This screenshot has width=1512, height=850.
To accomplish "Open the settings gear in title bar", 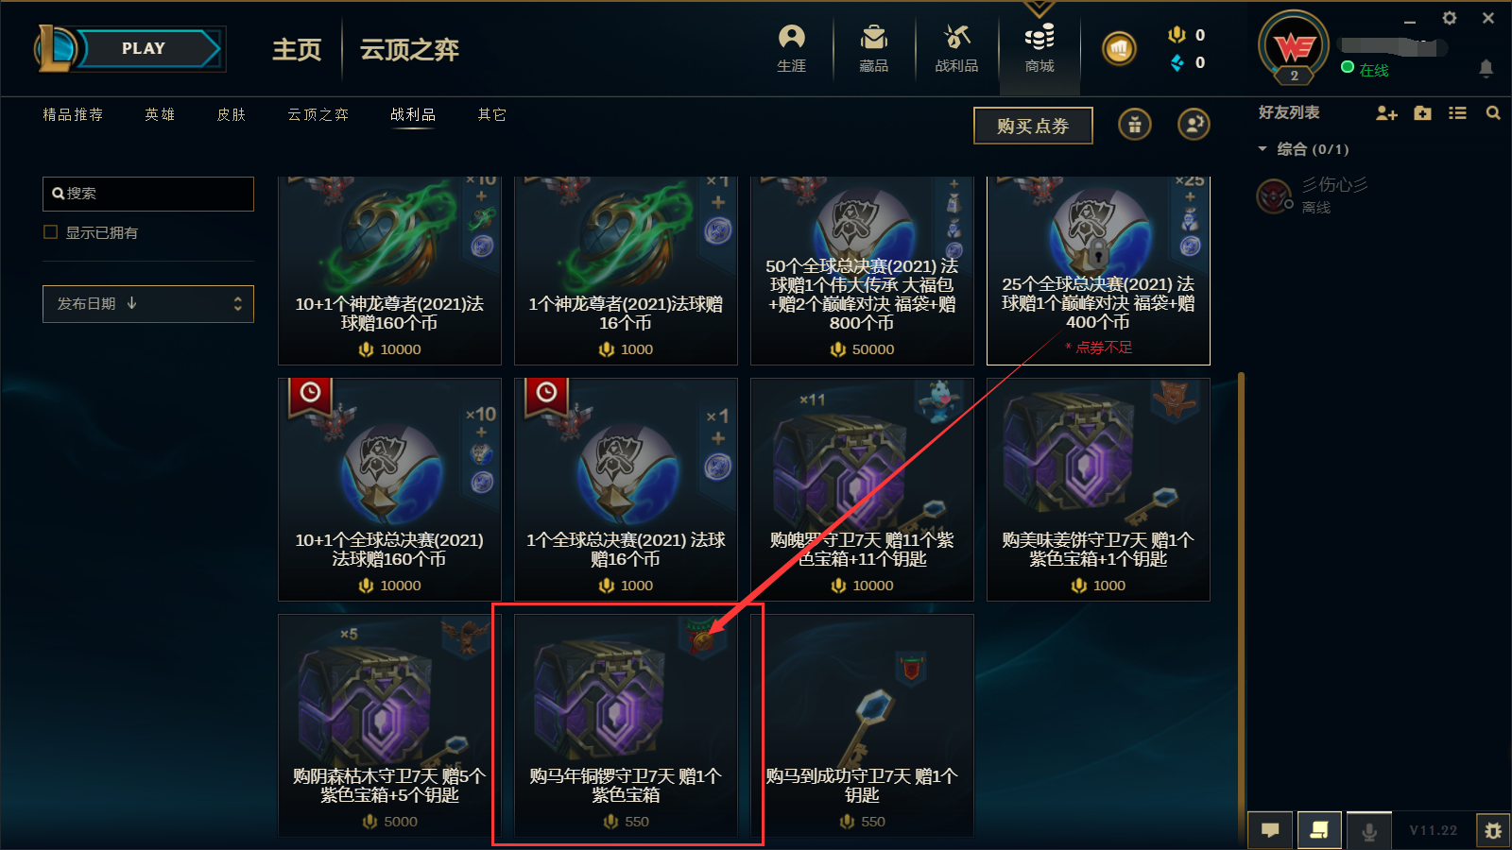I will click(1450, 18).
